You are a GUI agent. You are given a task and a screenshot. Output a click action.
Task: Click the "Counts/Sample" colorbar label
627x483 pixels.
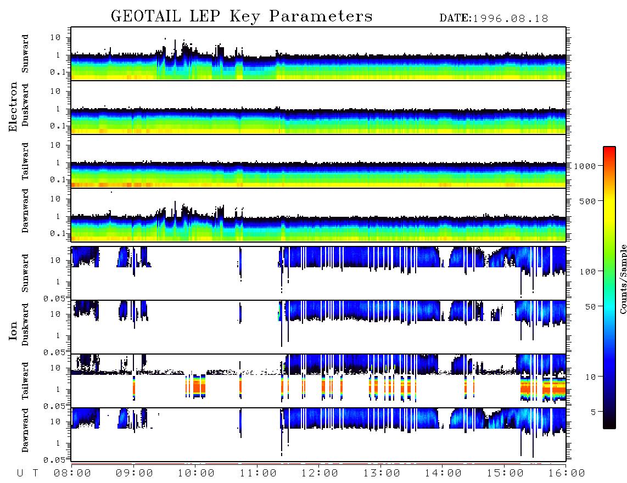623,279
